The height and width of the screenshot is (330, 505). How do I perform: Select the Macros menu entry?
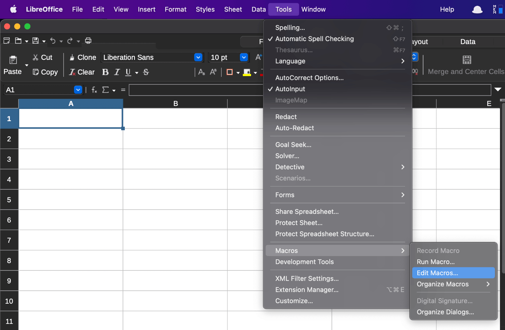pyautogui.click(x=338, y=251)
